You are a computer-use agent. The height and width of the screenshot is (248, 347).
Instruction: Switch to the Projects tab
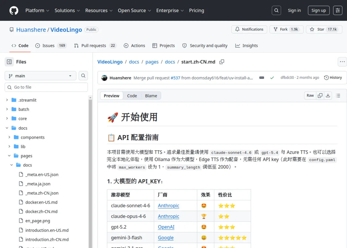click(x=164, y=46)
